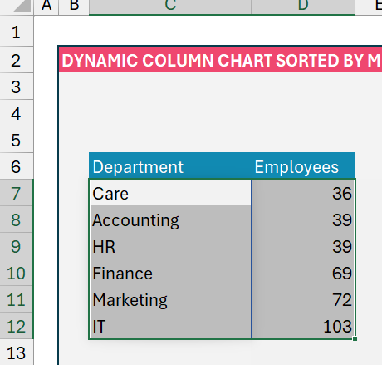Select row 7 header
This screenshot has height=365, width=382.
17,193
